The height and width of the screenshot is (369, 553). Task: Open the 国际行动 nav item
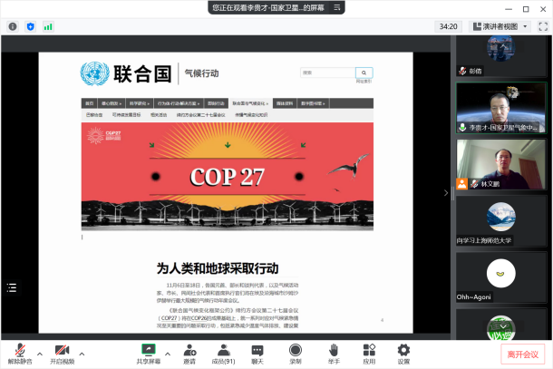(216, 103)
